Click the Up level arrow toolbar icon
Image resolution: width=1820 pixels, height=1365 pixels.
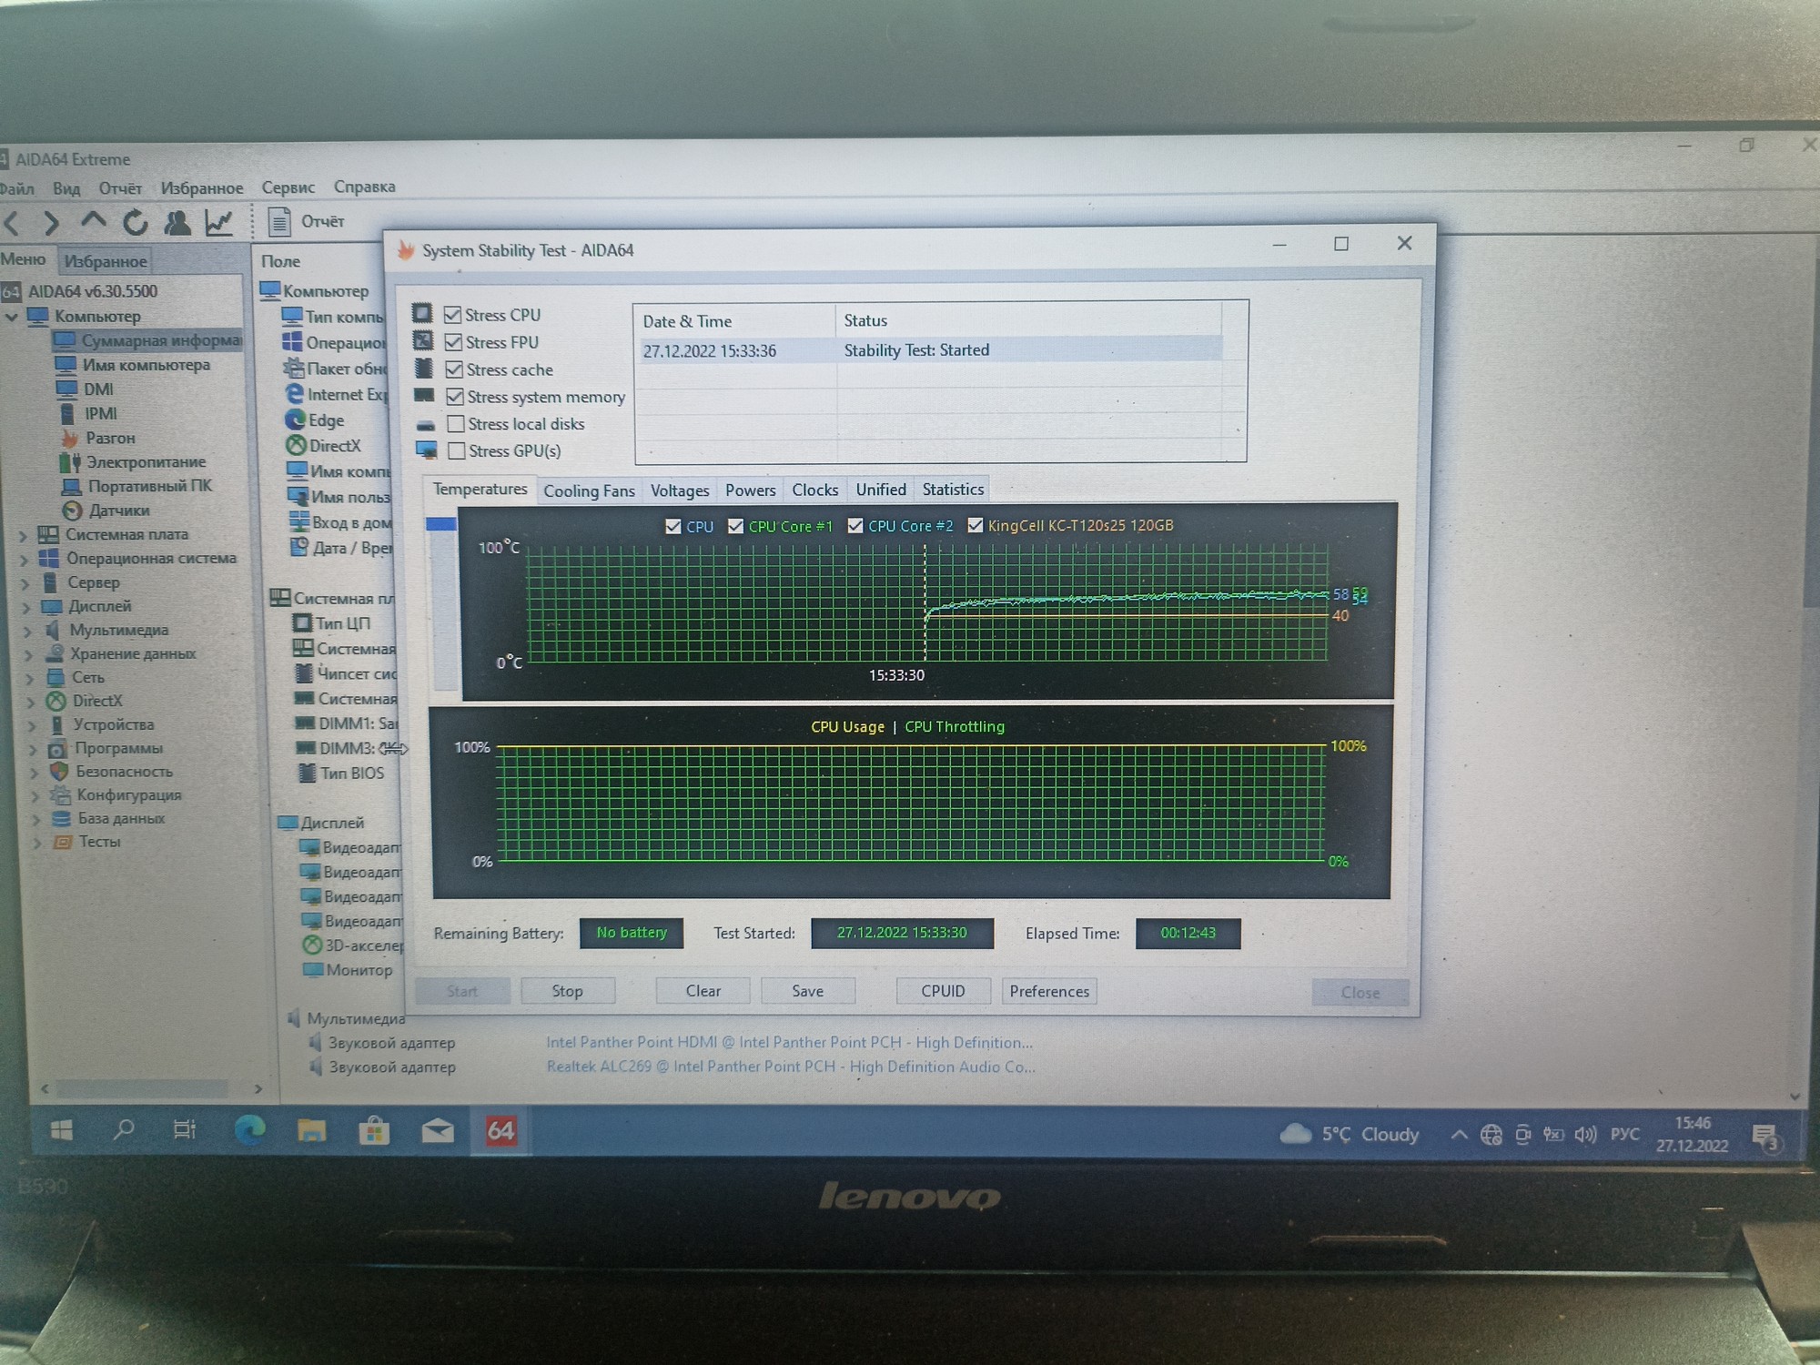[93, 220]
